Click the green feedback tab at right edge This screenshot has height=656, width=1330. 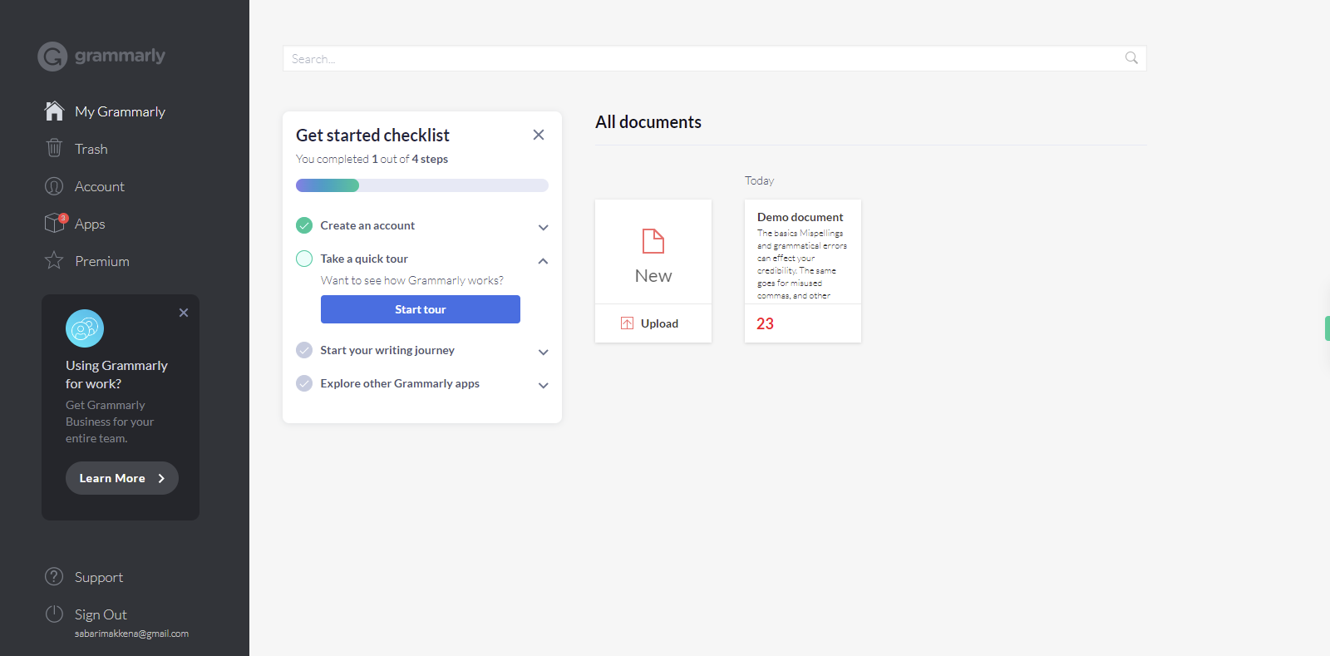click(1327, 328)
